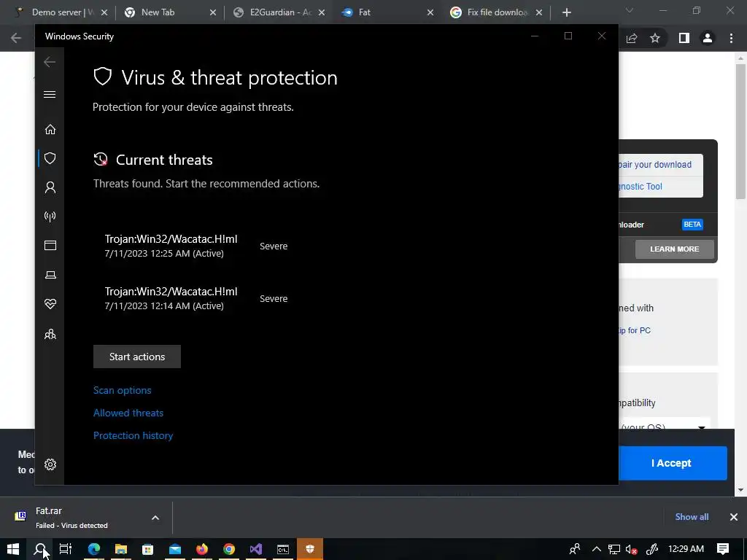Switch to E2Guardian browser tab

coord(279,12)
